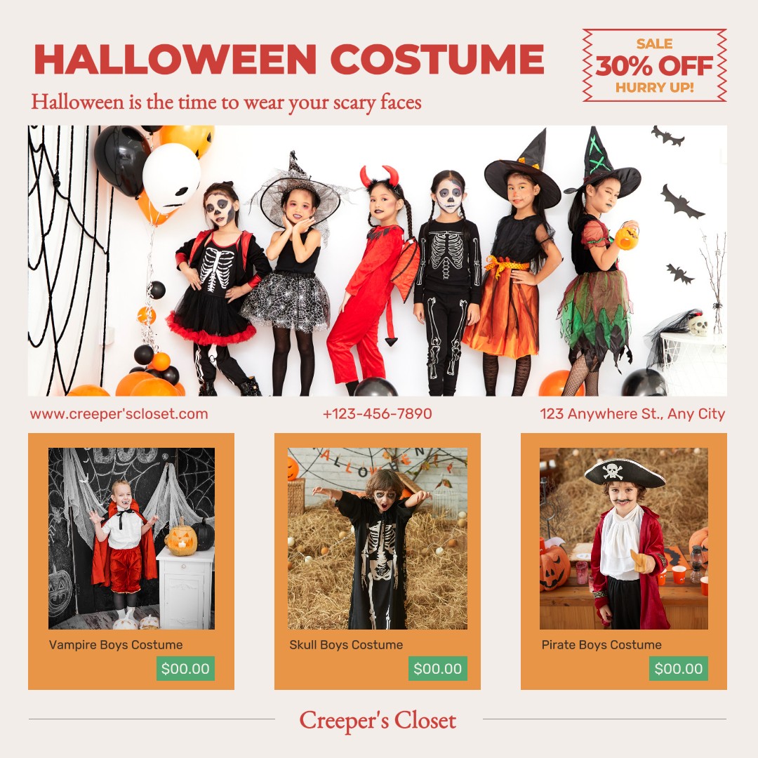Screen dimensions: 758x758
Task: Click the white ghost-face balloon
Action: 172,178
